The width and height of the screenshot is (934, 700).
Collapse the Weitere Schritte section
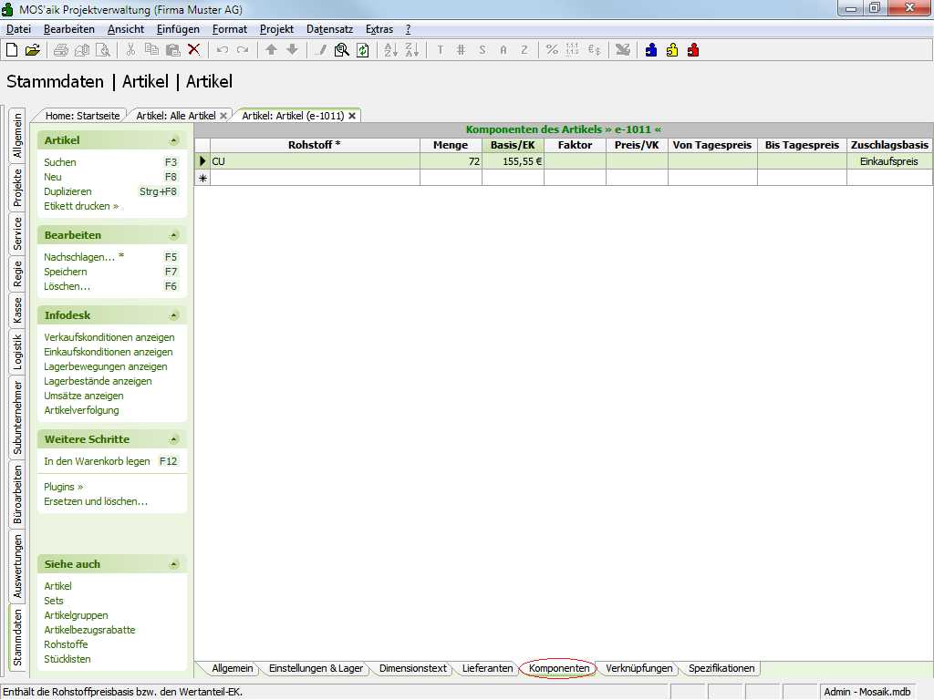[x=174, y=439]
